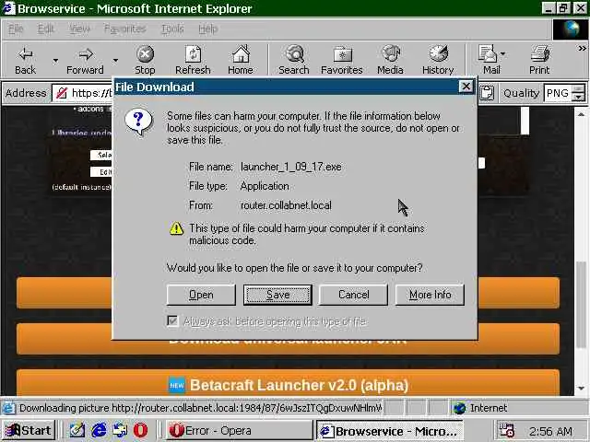Open the Search pane

click(294, 60)
